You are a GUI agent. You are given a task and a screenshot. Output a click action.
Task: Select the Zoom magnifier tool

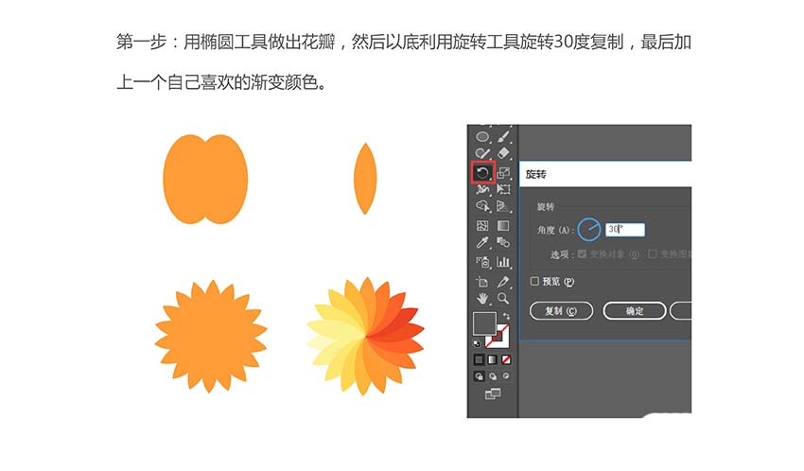(503, 298)
